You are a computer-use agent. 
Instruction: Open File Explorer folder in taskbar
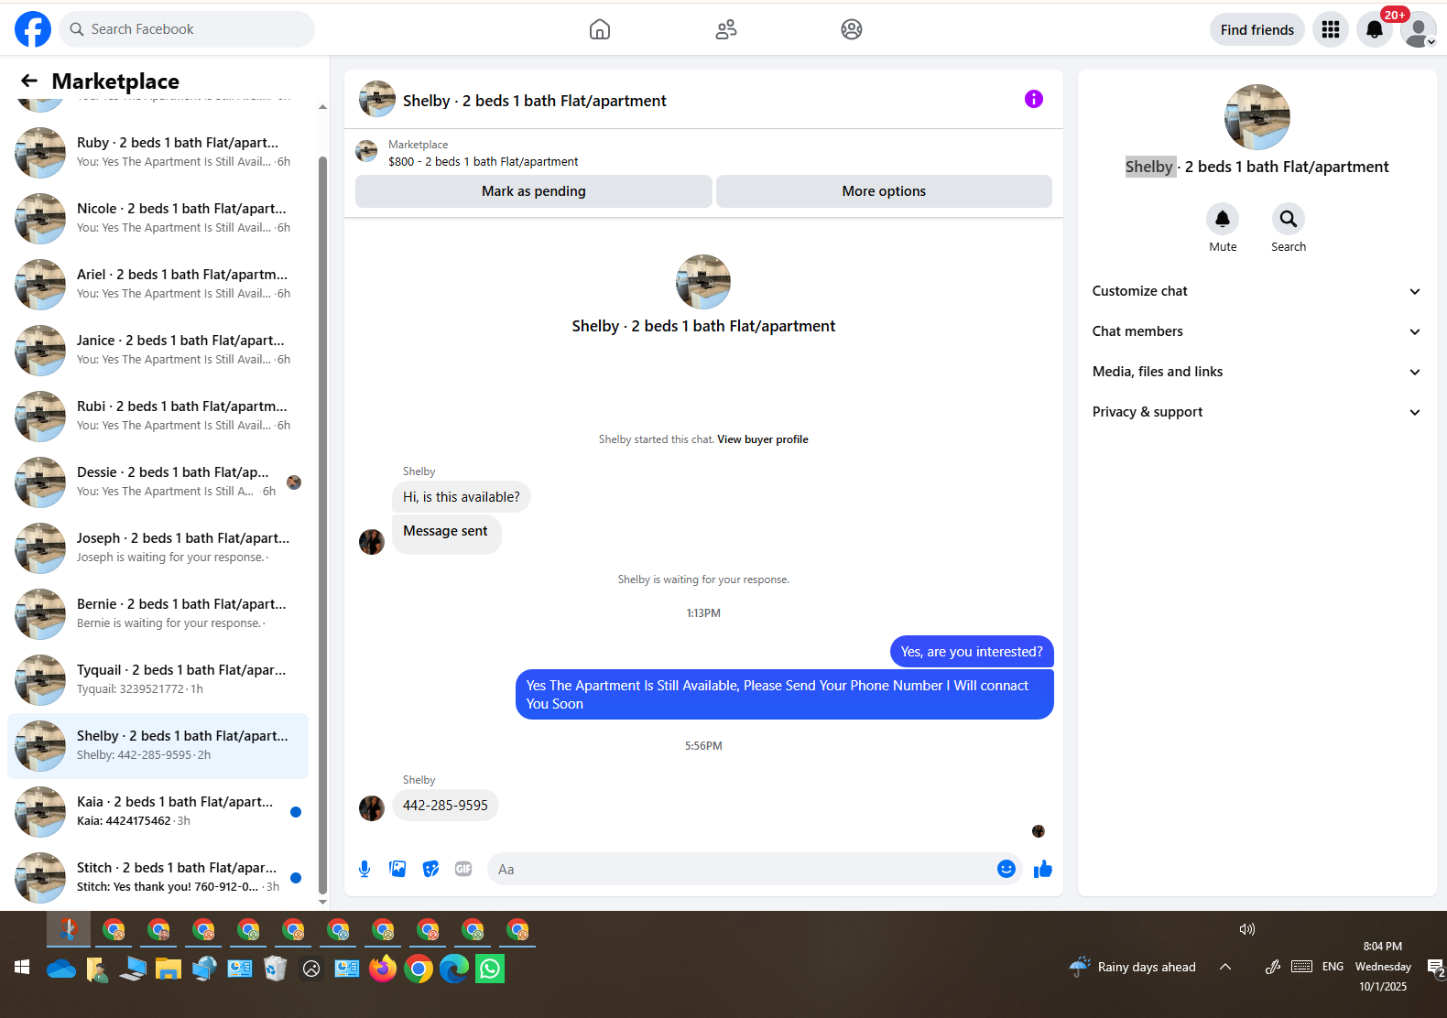click(169, 969)
